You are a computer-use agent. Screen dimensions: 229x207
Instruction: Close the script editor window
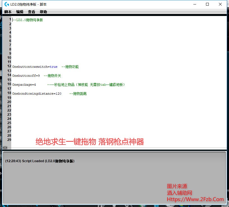pos(220,4)
